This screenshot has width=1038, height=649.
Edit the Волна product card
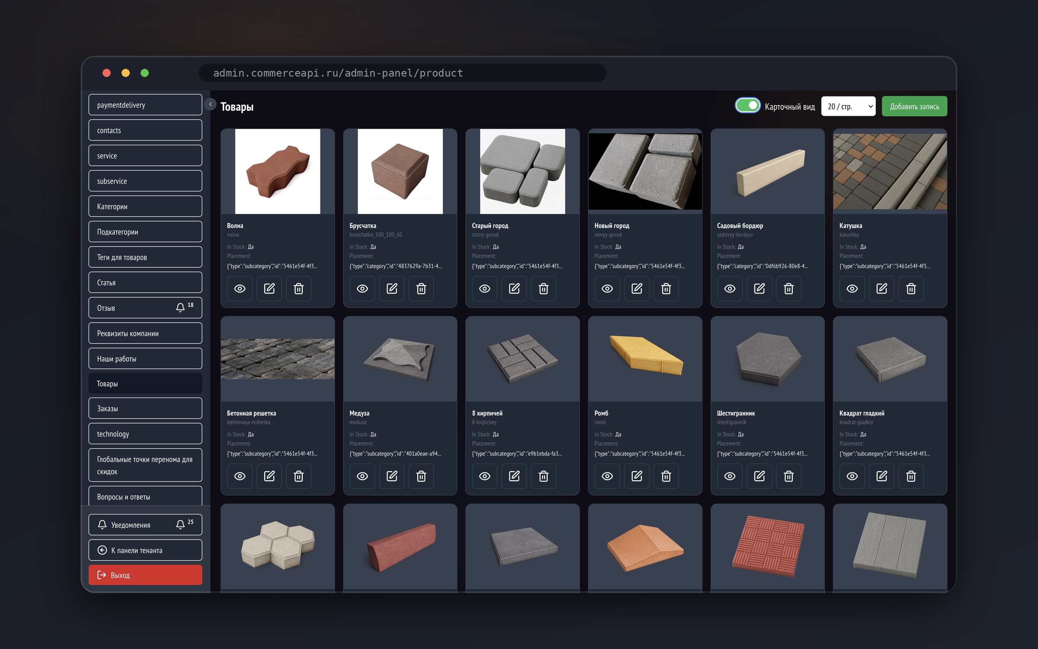click(x=269, y=289)
